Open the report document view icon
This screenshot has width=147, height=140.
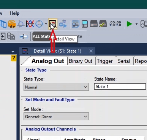[x=76, y=24]
